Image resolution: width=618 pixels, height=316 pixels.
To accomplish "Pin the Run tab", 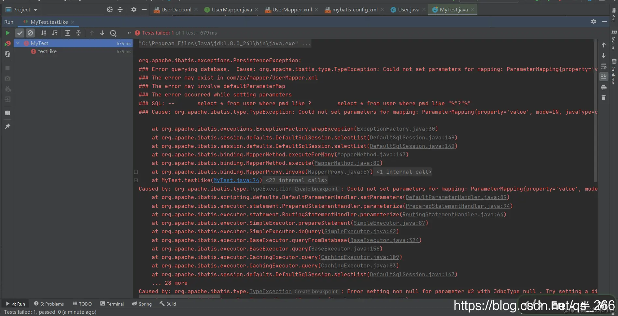I will coord(7,126).
